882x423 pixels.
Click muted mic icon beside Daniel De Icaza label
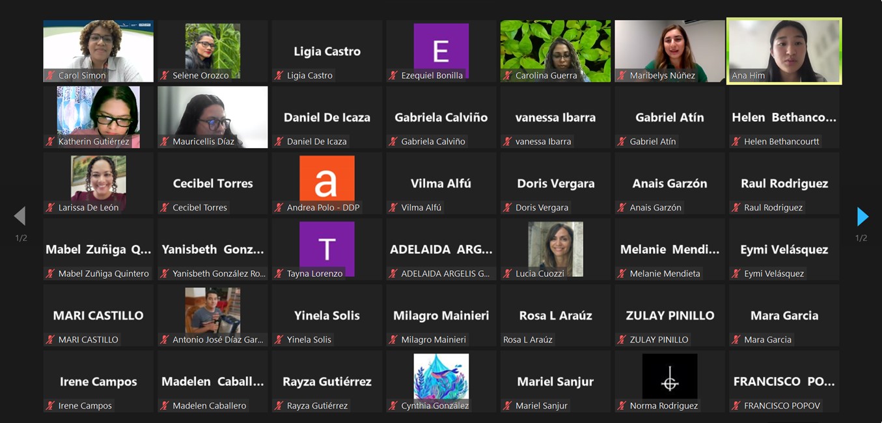[279, 141]
